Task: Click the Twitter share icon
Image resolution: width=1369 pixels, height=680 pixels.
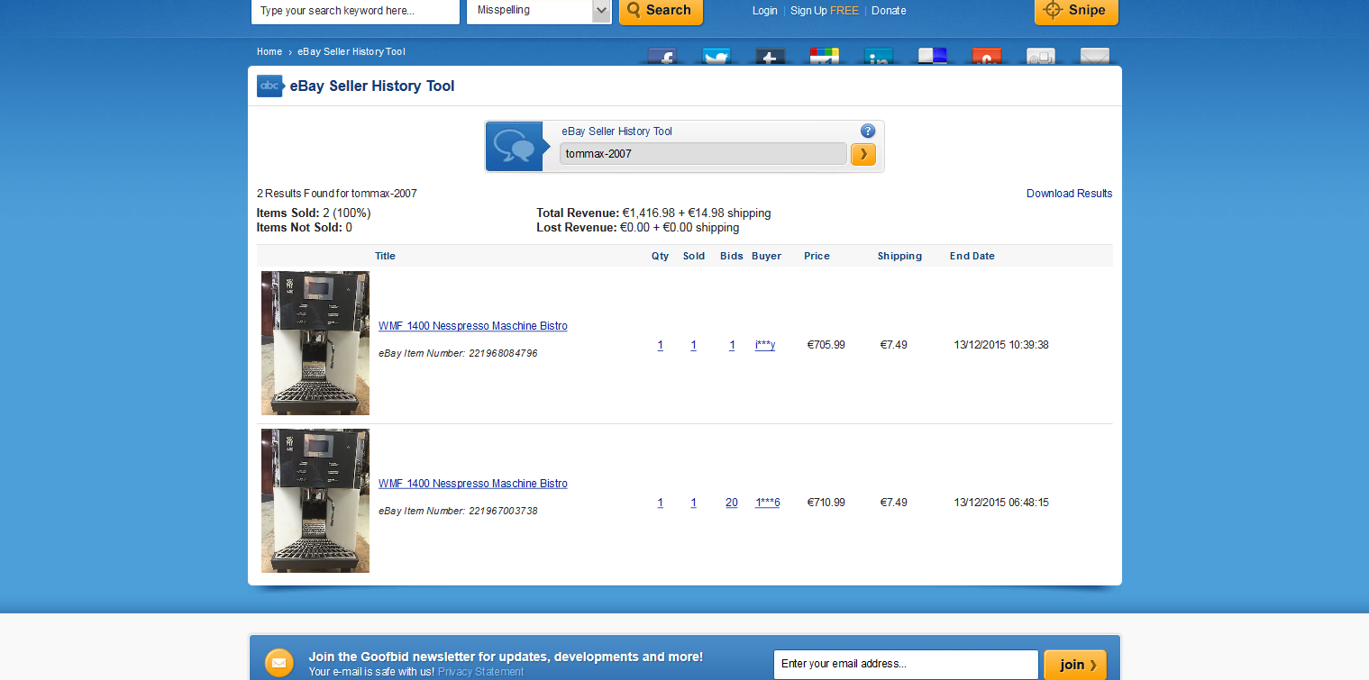Action: pyautogui.click(x=716, y=57)
